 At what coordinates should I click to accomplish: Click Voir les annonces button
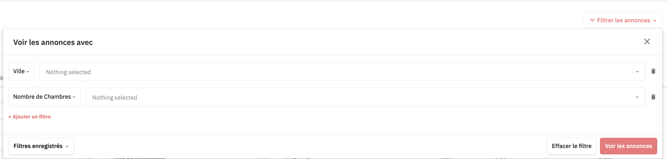coord(628,146)
